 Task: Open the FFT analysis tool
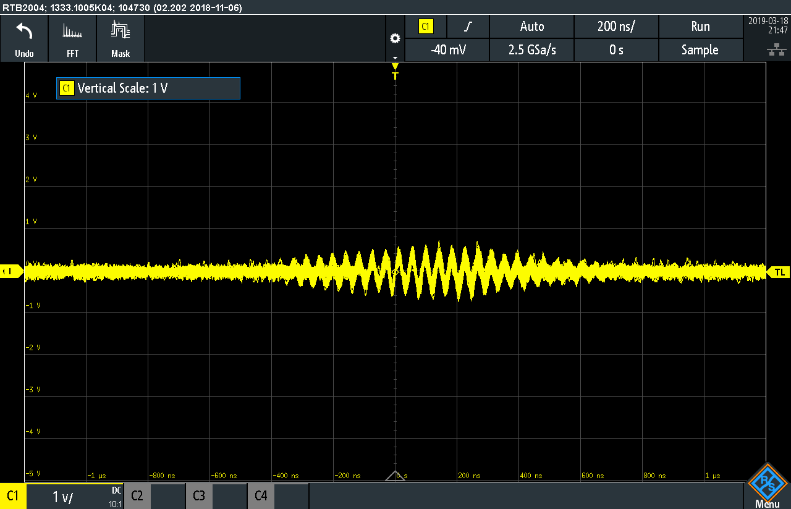[72, 31]
